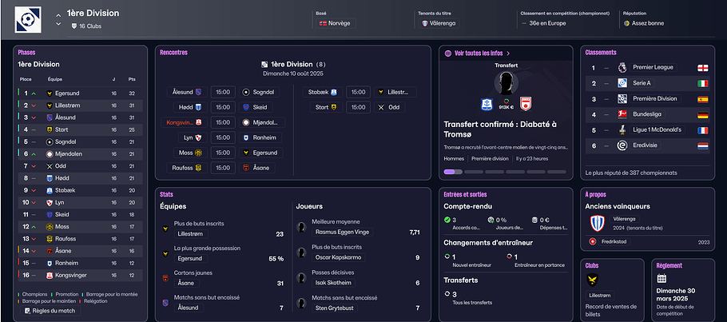Open the Classements panel header
This screenshot has height=322, width=727.
[601, 53]
